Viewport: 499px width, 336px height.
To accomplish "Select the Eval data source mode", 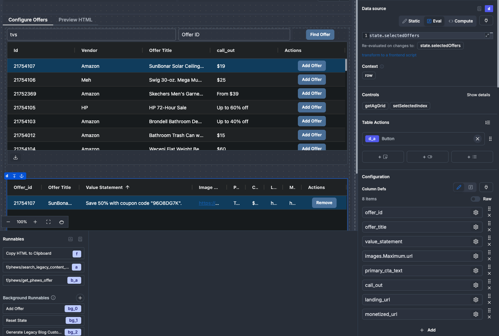I will click(x=434, y=21).
